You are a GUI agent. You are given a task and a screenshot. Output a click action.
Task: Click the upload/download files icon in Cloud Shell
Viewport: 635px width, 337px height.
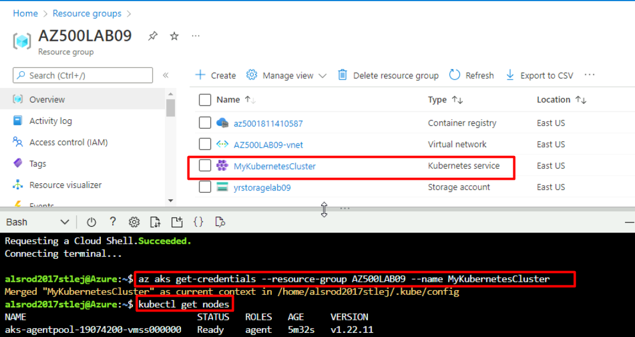click(x=155, y=222)
